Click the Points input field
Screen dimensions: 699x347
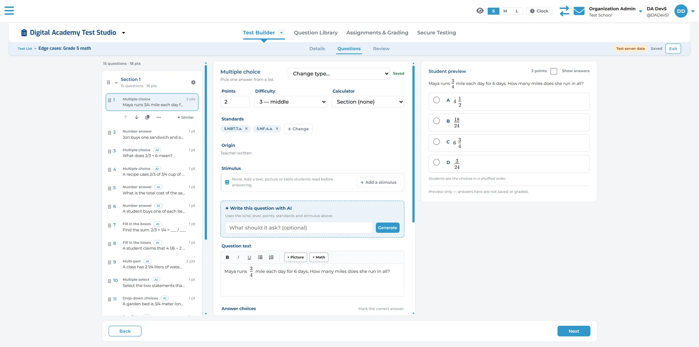pyautogui.click(x=235, y=102)
